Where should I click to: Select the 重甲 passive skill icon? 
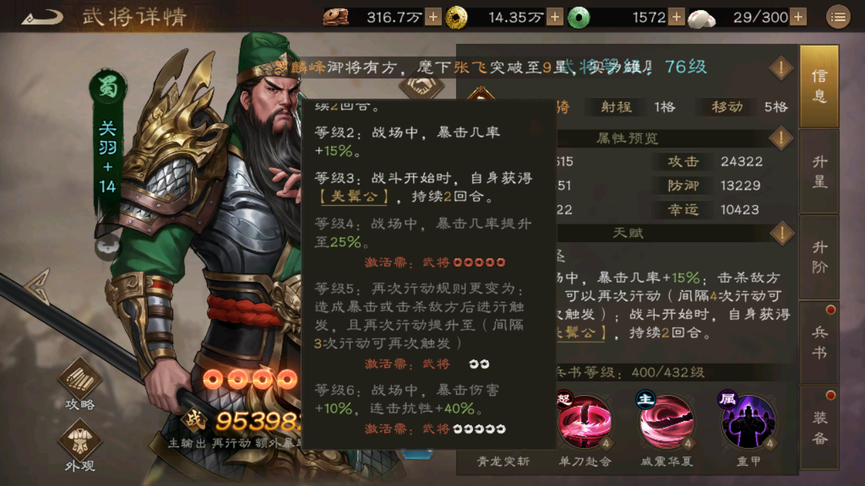coord(747,422)
